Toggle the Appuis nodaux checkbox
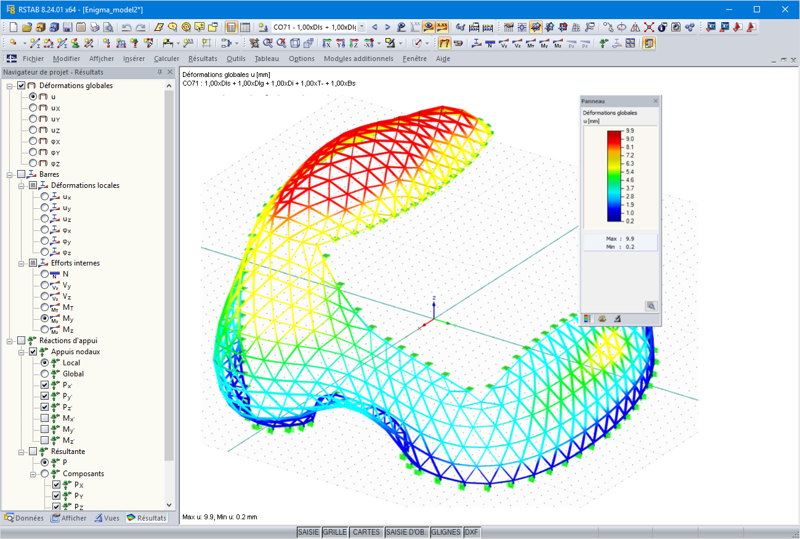 click(33, 352)
